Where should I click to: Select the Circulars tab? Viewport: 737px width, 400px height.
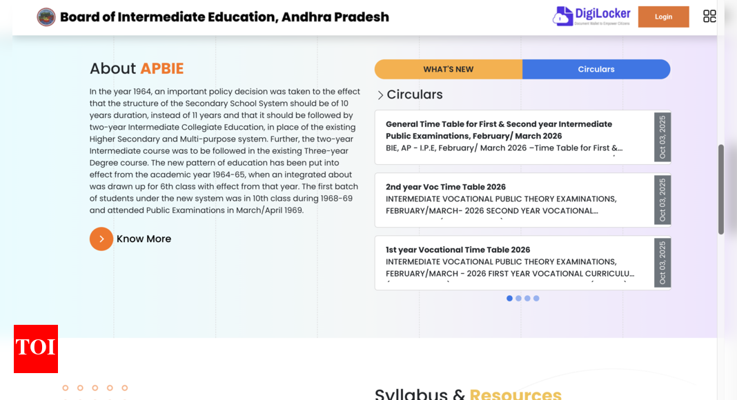click(x=596, y=69)
